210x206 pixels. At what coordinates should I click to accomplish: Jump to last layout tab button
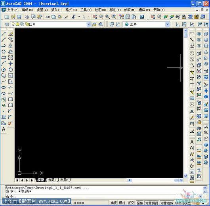click(x=32, y=180)
